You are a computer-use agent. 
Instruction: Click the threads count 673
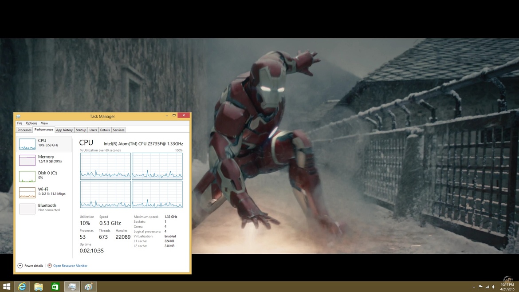pyautogui.click(x=103, y=237)
